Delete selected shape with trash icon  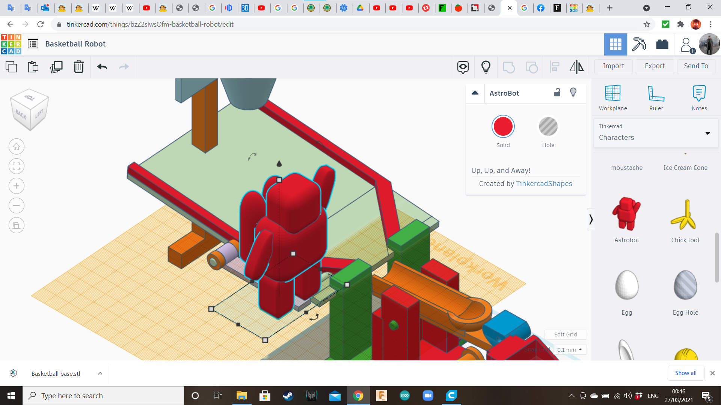[x=78, y=67]
